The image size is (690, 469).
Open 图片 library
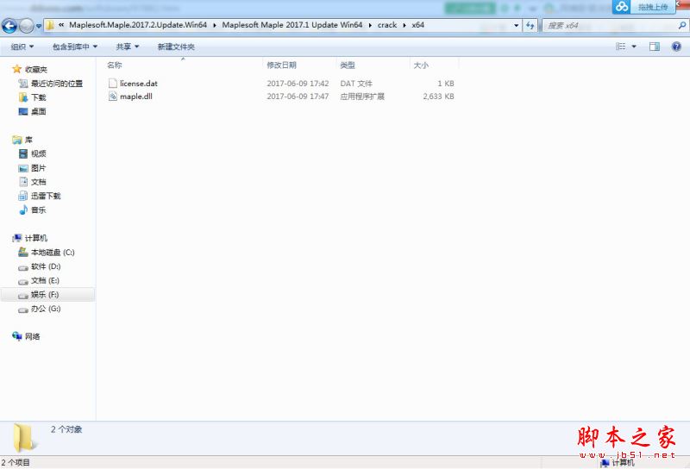tap(38, 168)
